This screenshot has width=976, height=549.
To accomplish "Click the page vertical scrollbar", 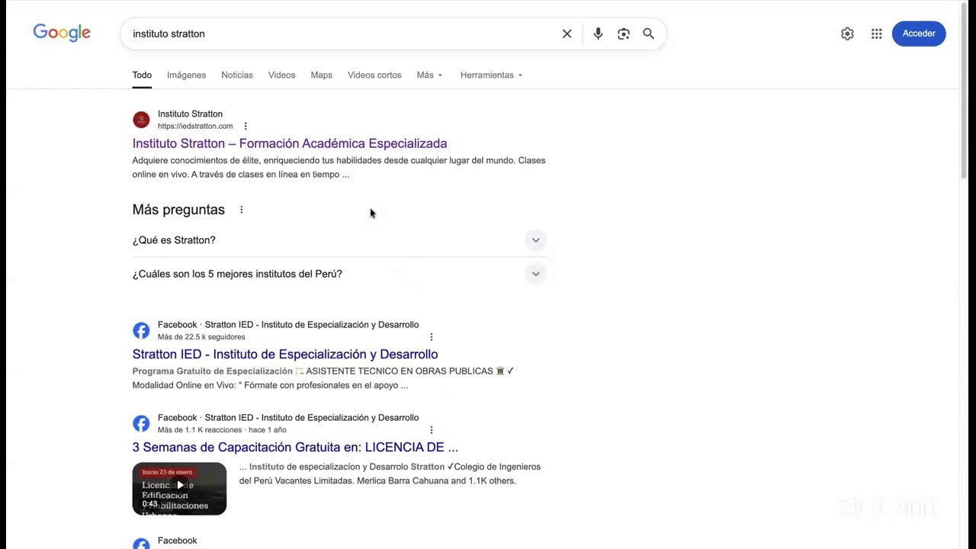I will 964,91.
